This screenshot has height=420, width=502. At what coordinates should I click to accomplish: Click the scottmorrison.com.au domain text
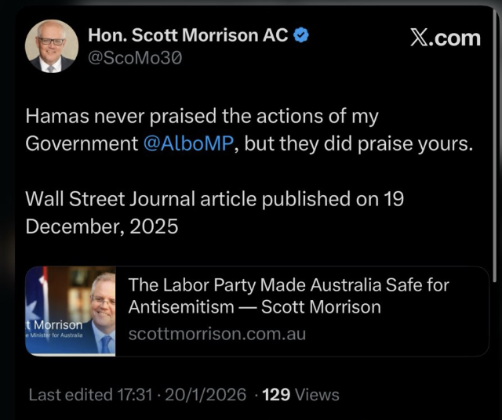(x=216, y=334)
